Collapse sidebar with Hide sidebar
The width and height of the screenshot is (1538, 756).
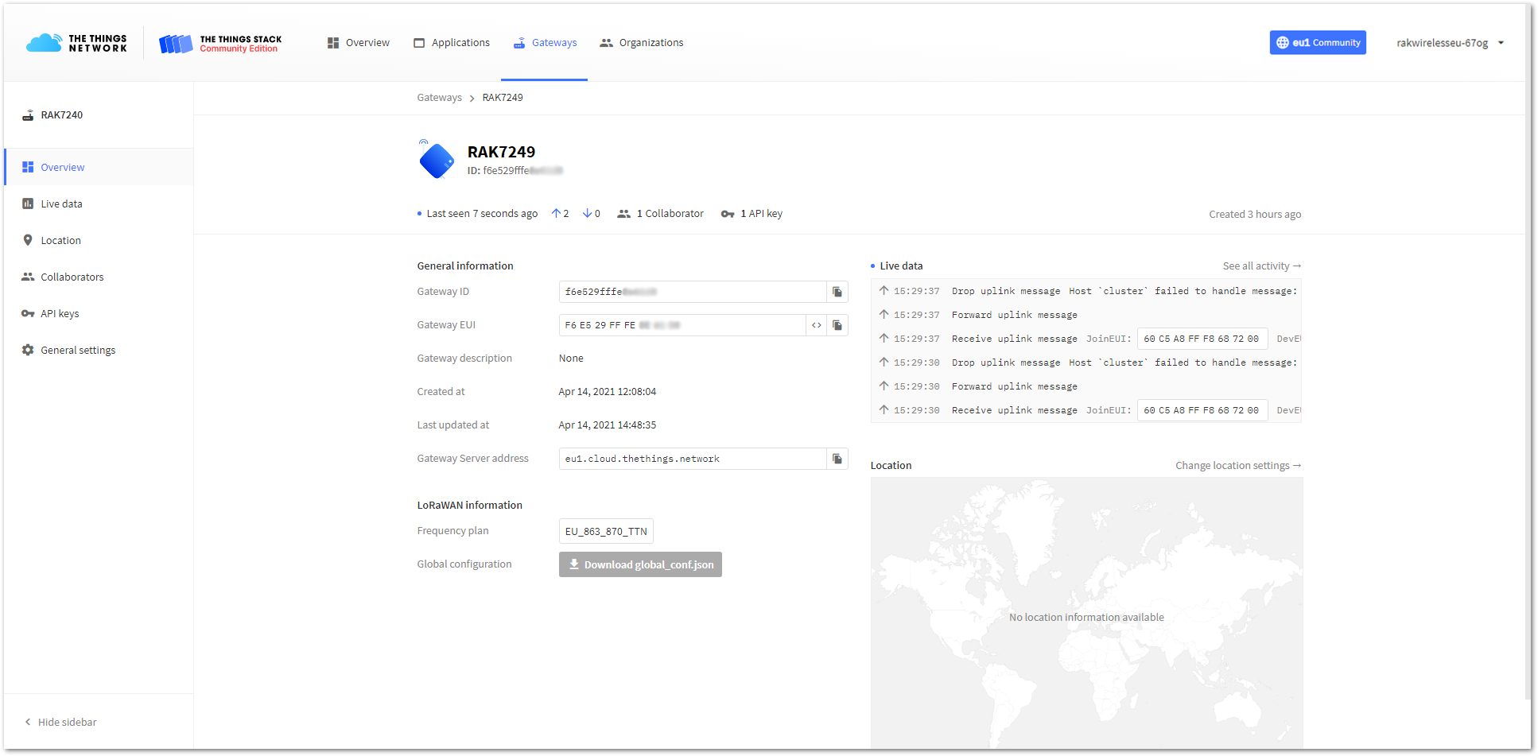click(60, 722)
